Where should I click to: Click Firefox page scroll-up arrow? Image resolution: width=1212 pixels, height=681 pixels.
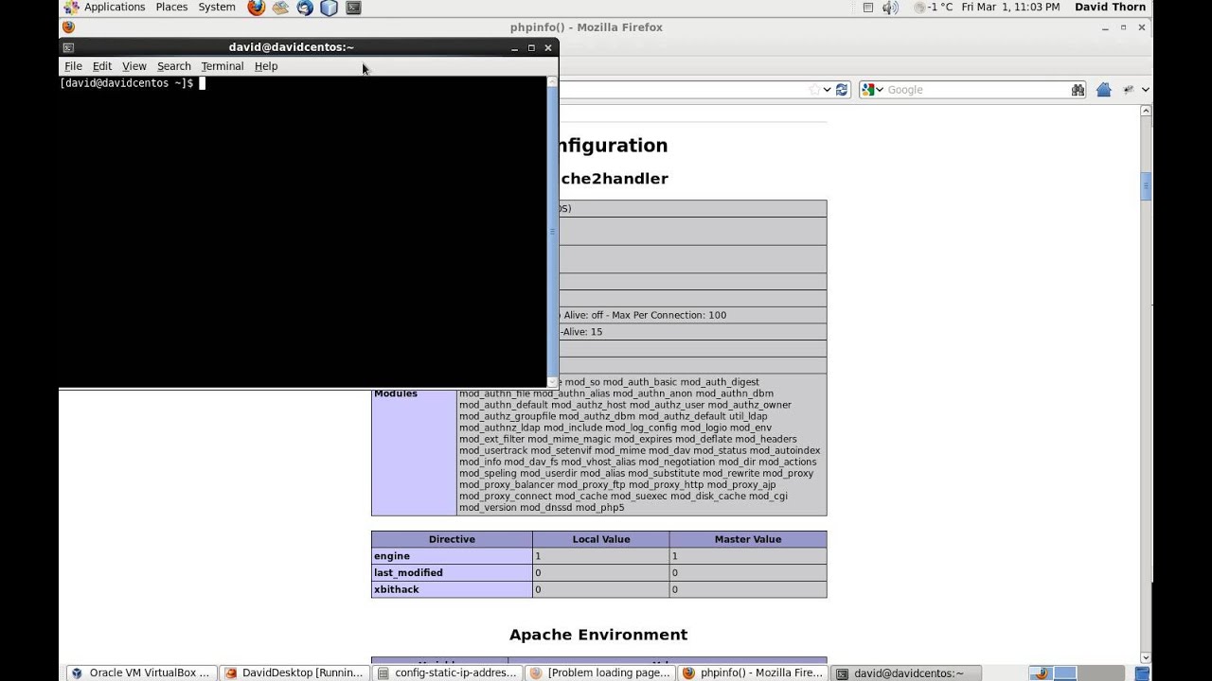click(1146, 112)
